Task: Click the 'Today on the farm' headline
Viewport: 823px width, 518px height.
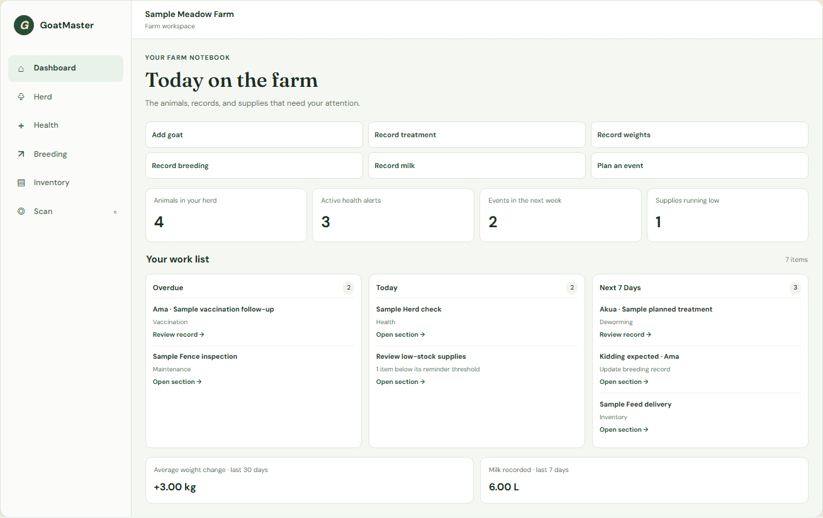Action: click(232, 81)
